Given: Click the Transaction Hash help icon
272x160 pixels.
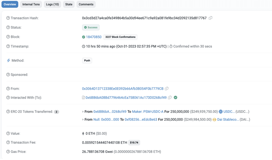Looking at the screenshot, I should click(x=8, y=18).
